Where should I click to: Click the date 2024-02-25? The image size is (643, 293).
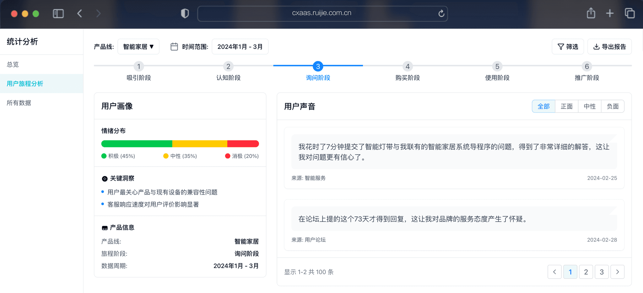pyautogui.click(x=602, y=178)
